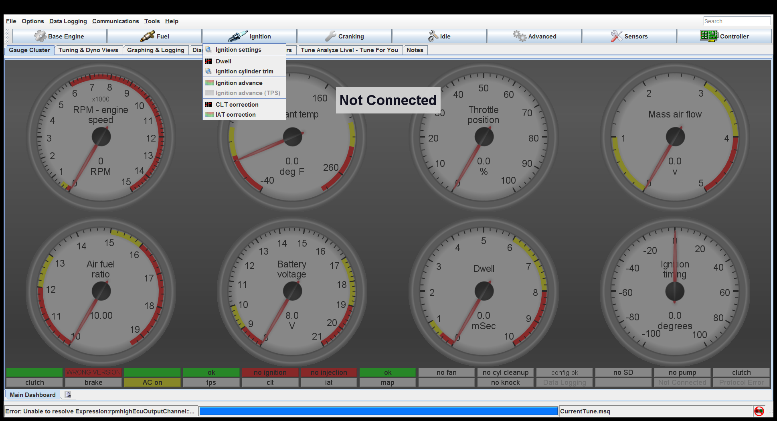The image size is (777, 421).
Task: Click the Not Connected banner
Action: tap(388, 100)
